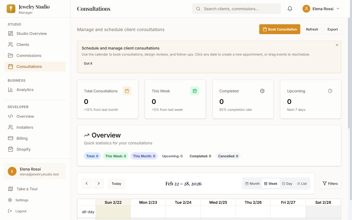
Task: Click the Total Consultations calendar icon
Action: pos(127,91)
